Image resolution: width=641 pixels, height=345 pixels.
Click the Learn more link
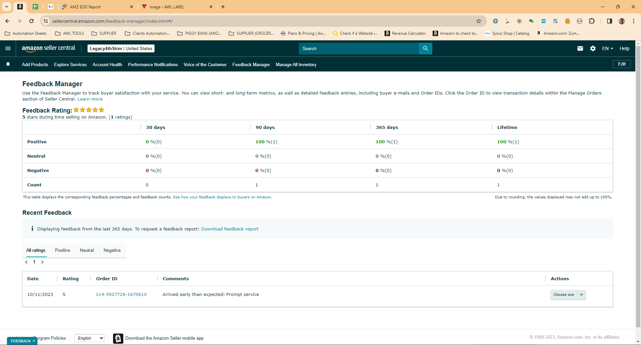click(x=90, y=99)
